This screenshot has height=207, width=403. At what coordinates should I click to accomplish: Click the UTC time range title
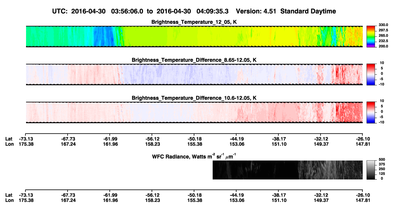tap(194, 11)
